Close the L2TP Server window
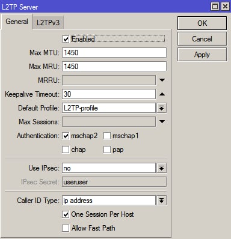This screenshot has width=231, height=239. tap(225, 7)
